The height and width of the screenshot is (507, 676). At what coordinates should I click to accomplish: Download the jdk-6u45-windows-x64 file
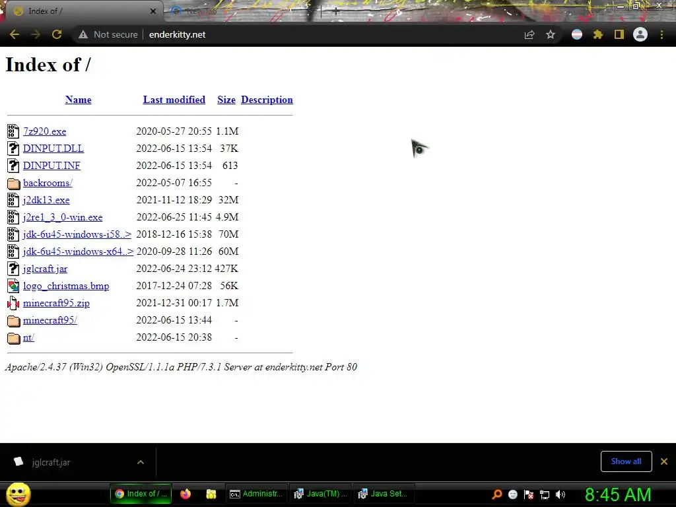(x=79, y=252)
